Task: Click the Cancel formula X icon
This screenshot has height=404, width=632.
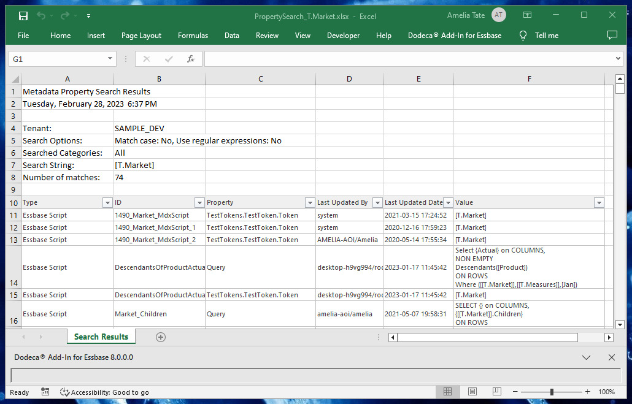Action: [146, 59]
